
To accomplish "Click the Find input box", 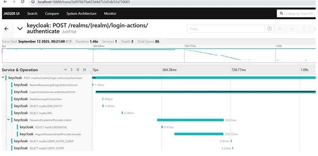I will coord(226,29).
